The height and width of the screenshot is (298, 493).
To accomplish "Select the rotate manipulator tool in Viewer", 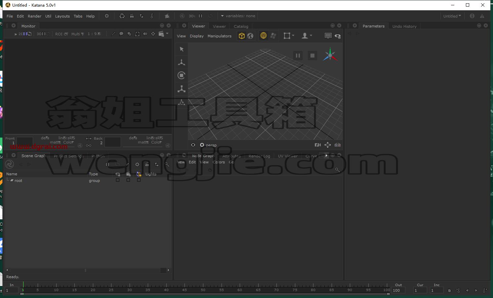I will click(182, 75).
